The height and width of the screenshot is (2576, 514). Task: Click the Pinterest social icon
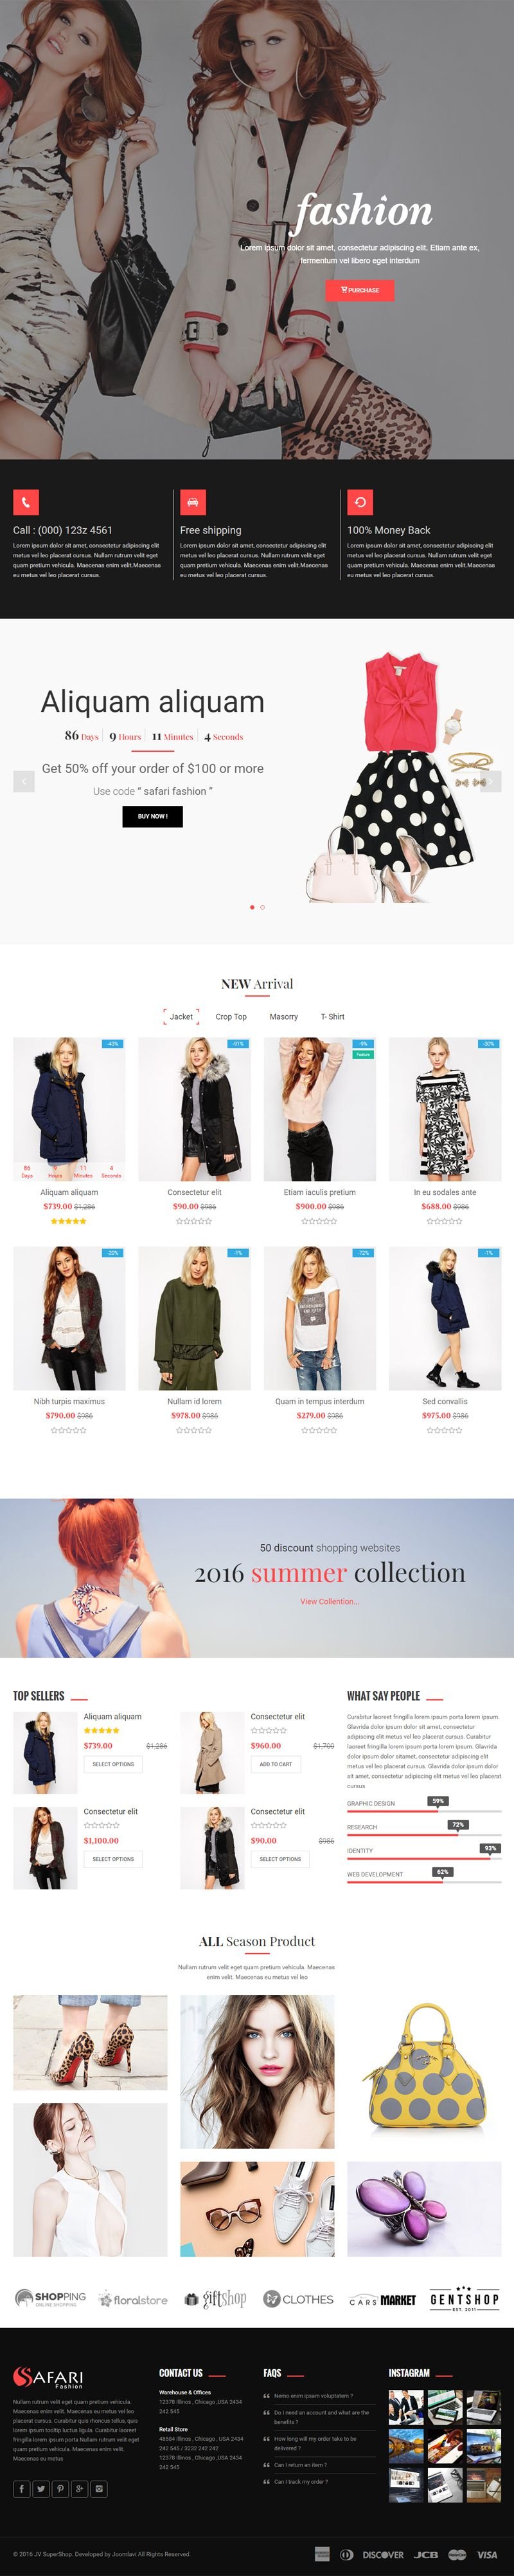point(60,2488)
